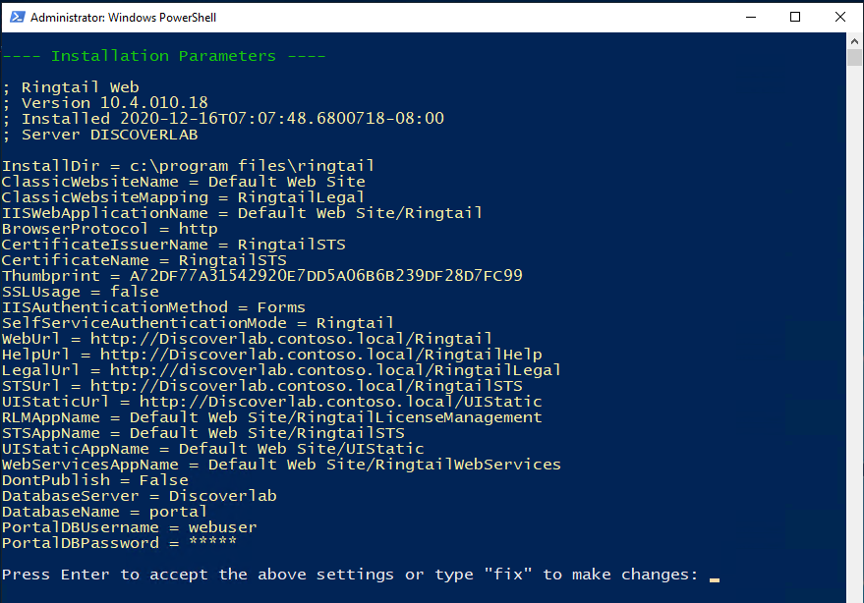The image size is (864, 603).
Task: Click the SSLUsage false value
Action: click(x=135, y=292)
